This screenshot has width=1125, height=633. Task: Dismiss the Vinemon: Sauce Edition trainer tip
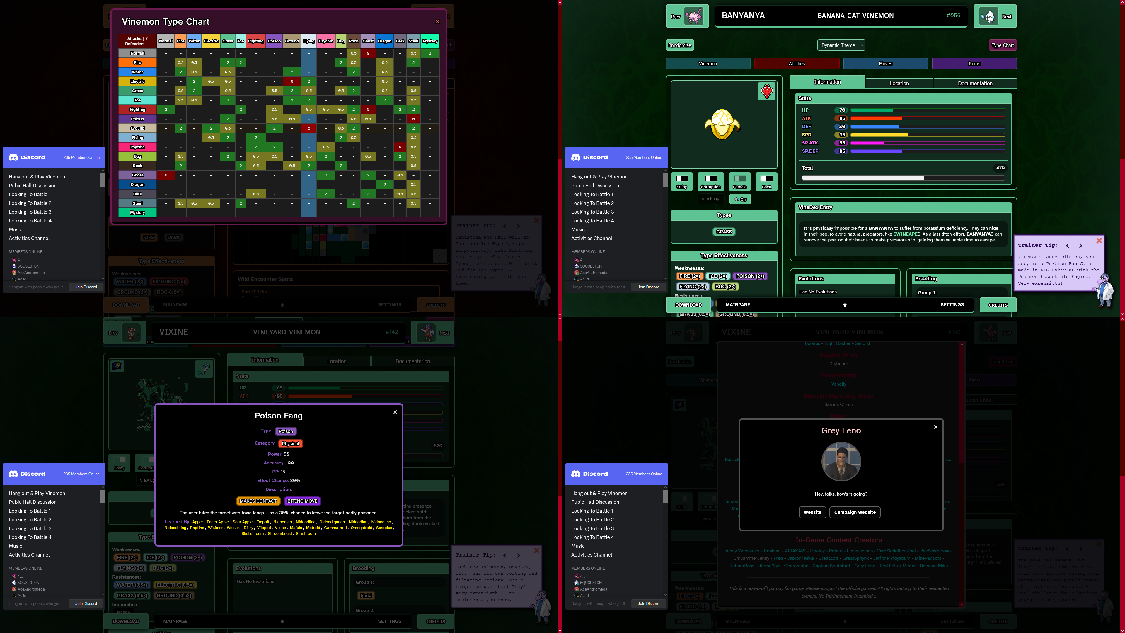click(1099, 241)
